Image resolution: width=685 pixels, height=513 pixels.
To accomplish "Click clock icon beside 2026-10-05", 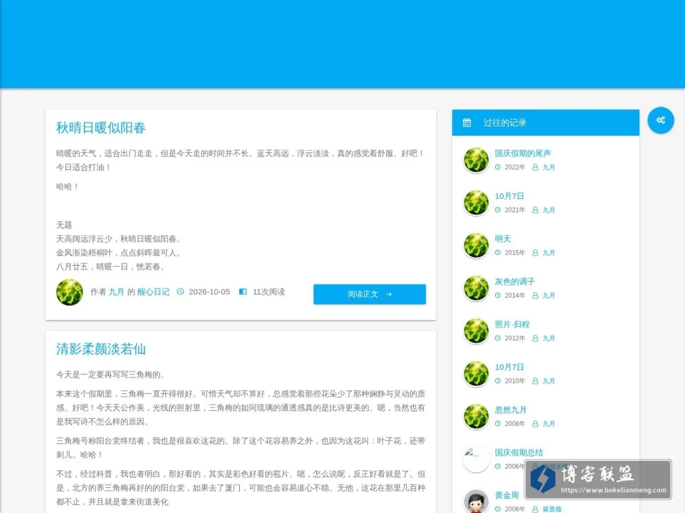I will pos(181,292).
